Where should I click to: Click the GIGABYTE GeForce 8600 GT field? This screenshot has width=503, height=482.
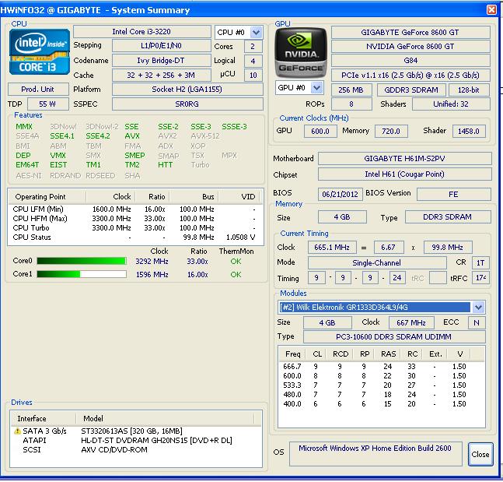pyautogui.click(x=410, y=33)
